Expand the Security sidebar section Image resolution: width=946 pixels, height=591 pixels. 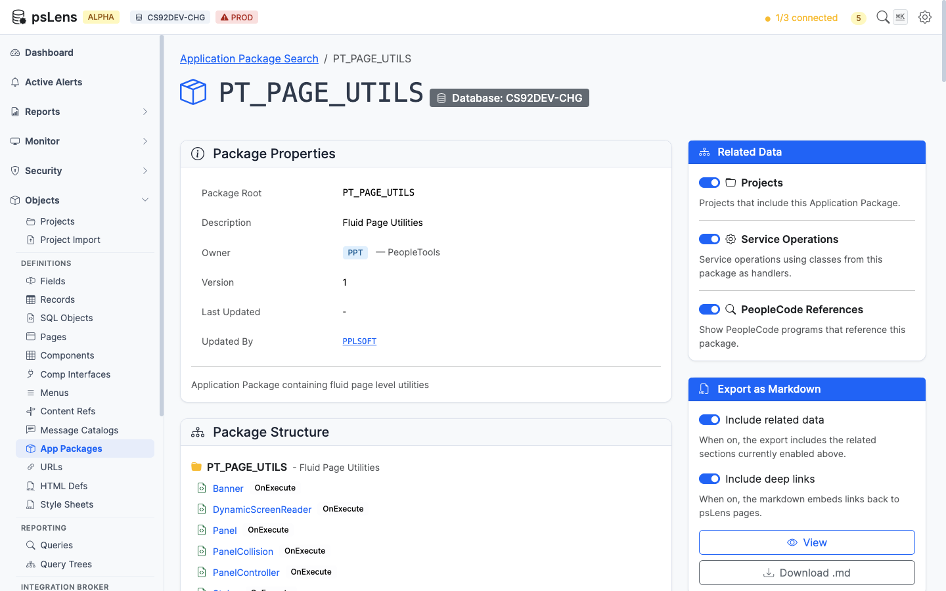point(145,171)
